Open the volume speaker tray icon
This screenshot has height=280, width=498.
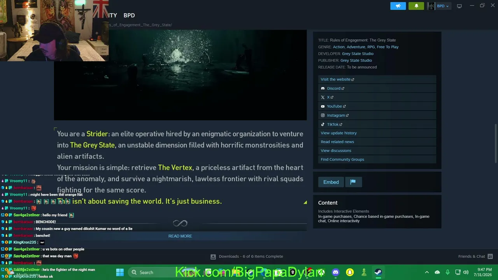[466, 272]
